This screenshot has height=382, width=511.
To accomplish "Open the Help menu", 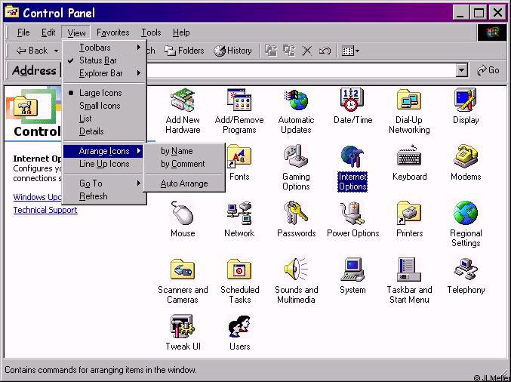I will pos(181,32).
